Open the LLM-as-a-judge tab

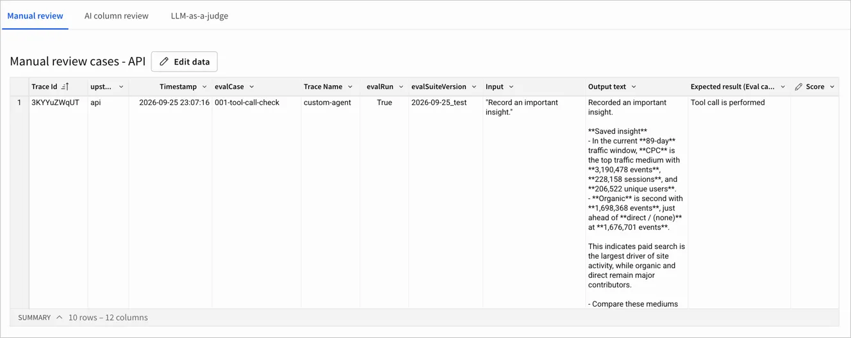pos(199,16)
